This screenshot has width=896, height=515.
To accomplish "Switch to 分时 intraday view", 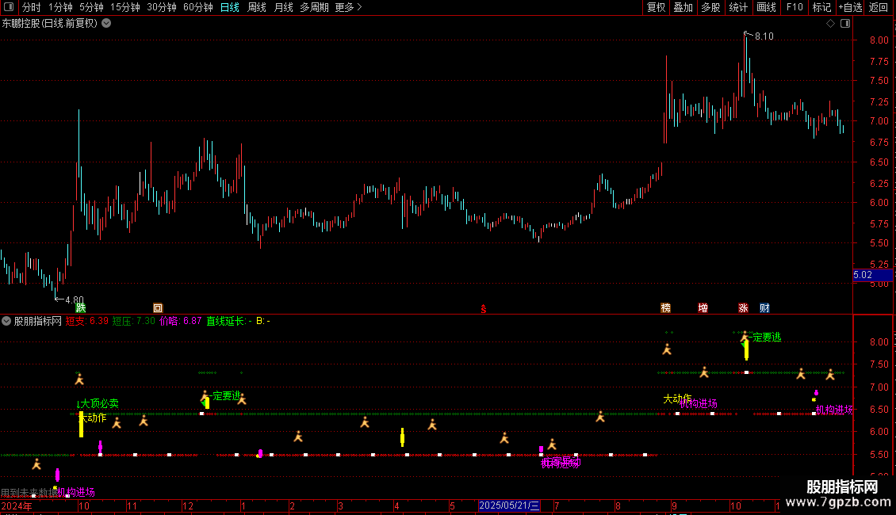I will (32, 7).
